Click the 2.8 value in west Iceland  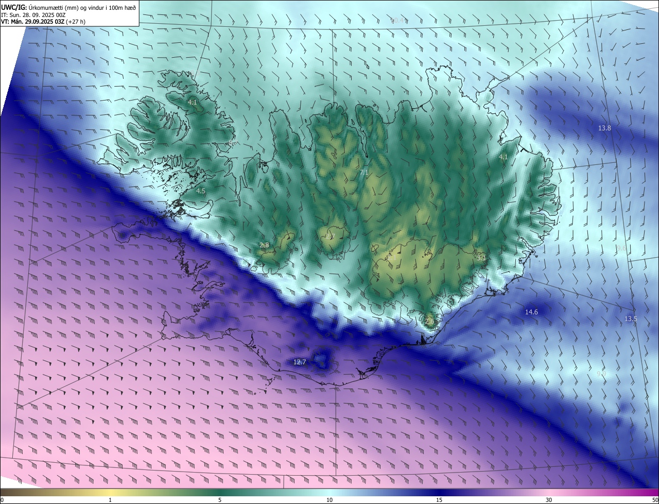click(264, 245)
